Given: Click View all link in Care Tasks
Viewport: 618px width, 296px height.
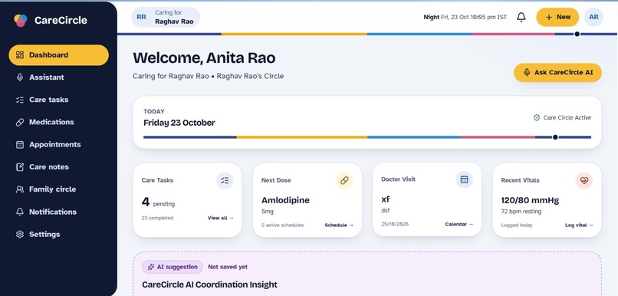Looking at the screenshot, I should (220, 218).
